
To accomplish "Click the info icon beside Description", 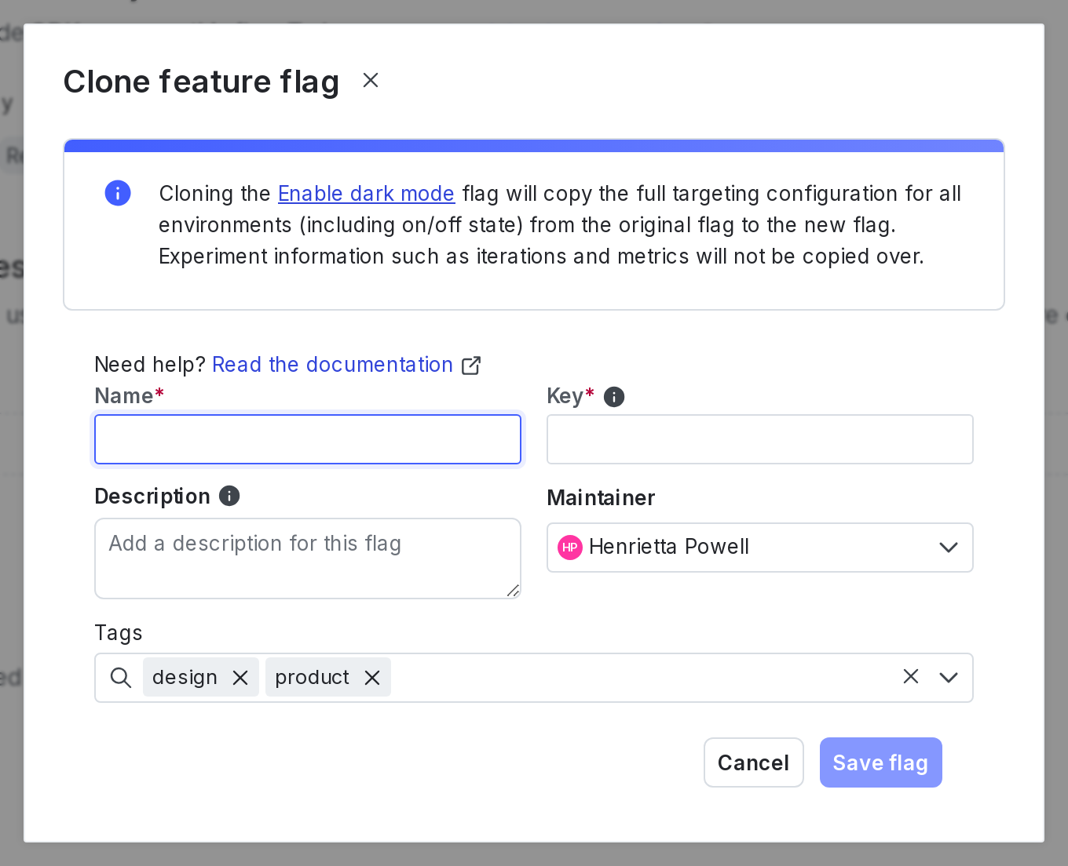I will pos(229,496).
